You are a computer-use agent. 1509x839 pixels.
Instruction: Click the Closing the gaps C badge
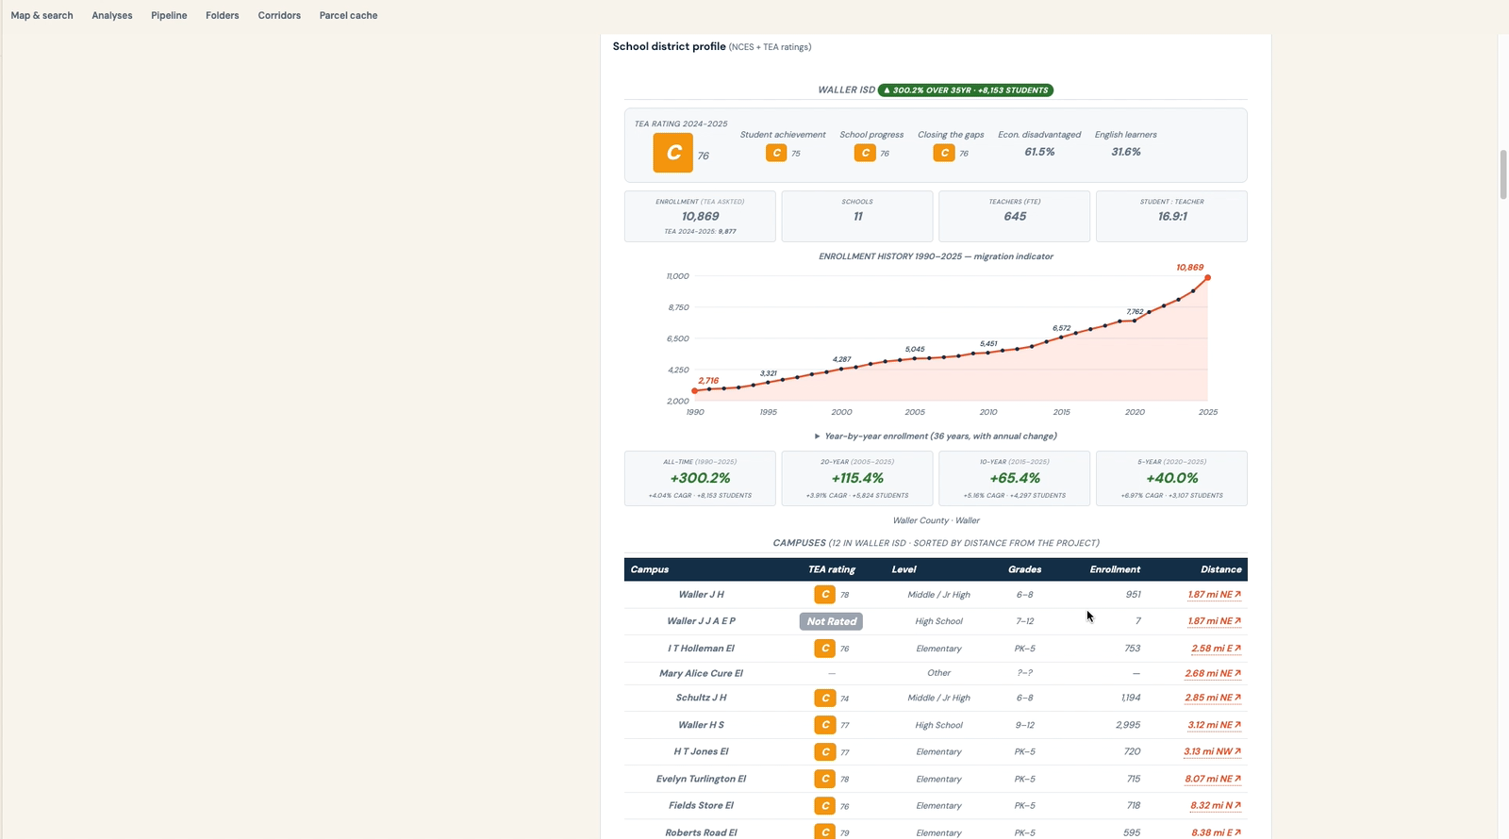pos(944,153)
